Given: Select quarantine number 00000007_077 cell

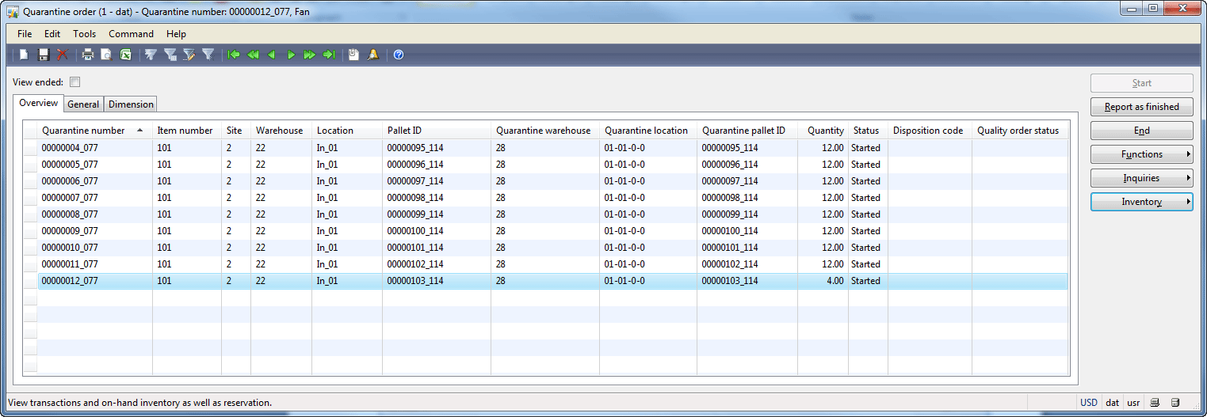Looking at the screenshot, I should point(95,198).
